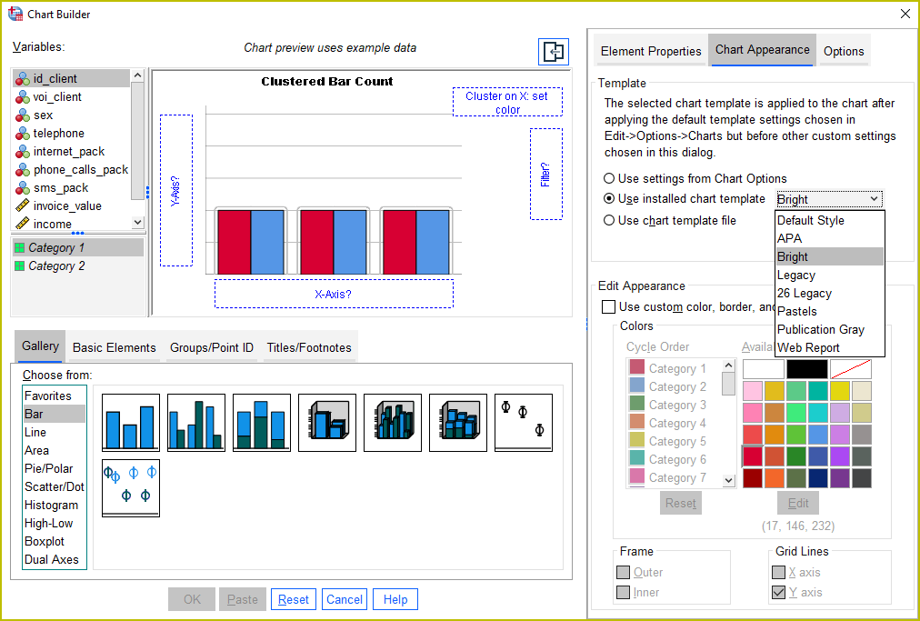The width and height of the screenshot is (920, 621).
Task: Choose Default Style from the template list
Action: [x=829, y=221]
